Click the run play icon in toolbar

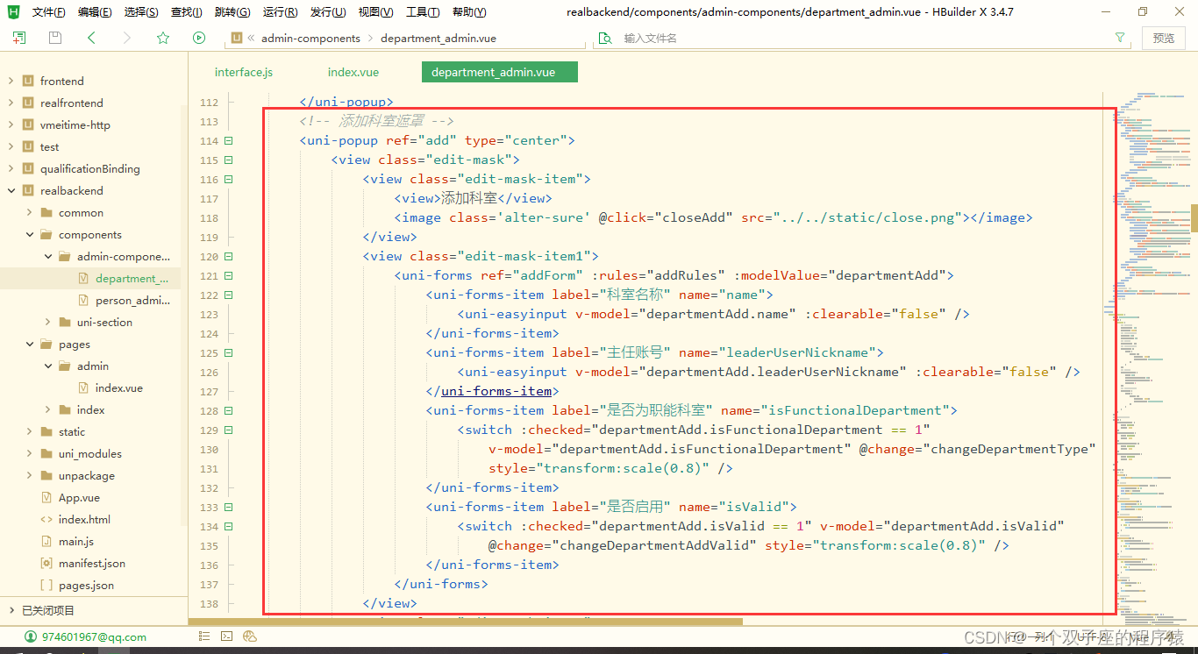[x=199, y=38]
